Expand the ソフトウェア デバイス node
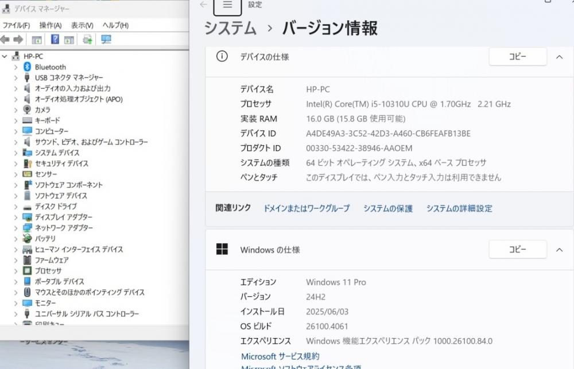This screenshot has height=369, width=574. pos(15,196)
